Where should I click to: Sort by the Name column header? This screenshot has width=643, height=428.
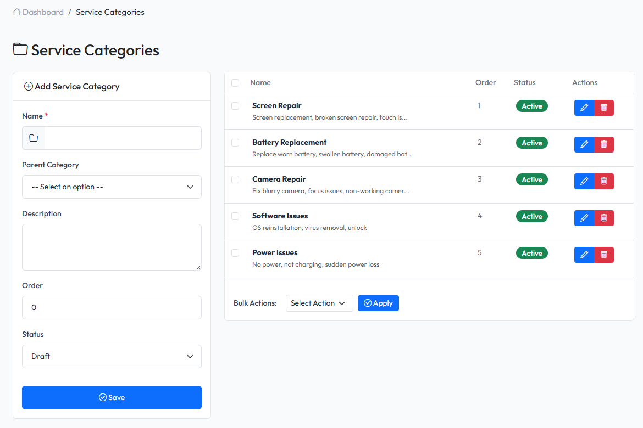point(260,82)
